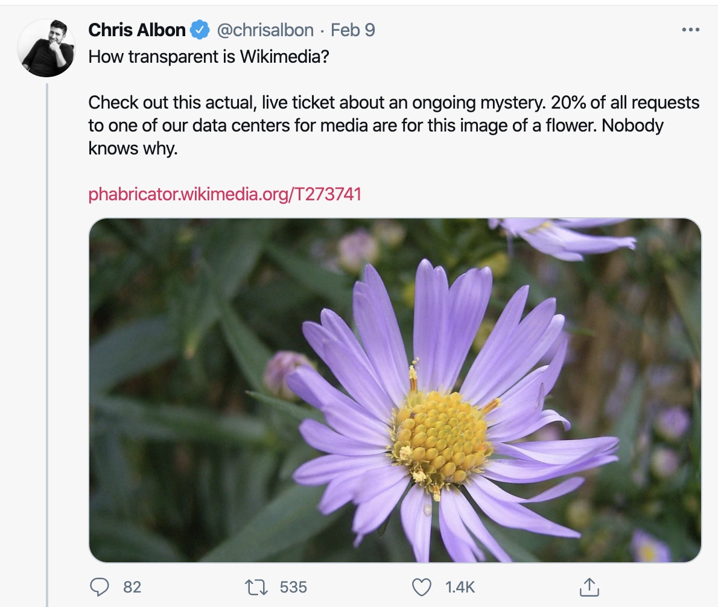Screen dimensions: 718x607
Task: Click the Chris Albon display name
Action: (x=137, y=30)
